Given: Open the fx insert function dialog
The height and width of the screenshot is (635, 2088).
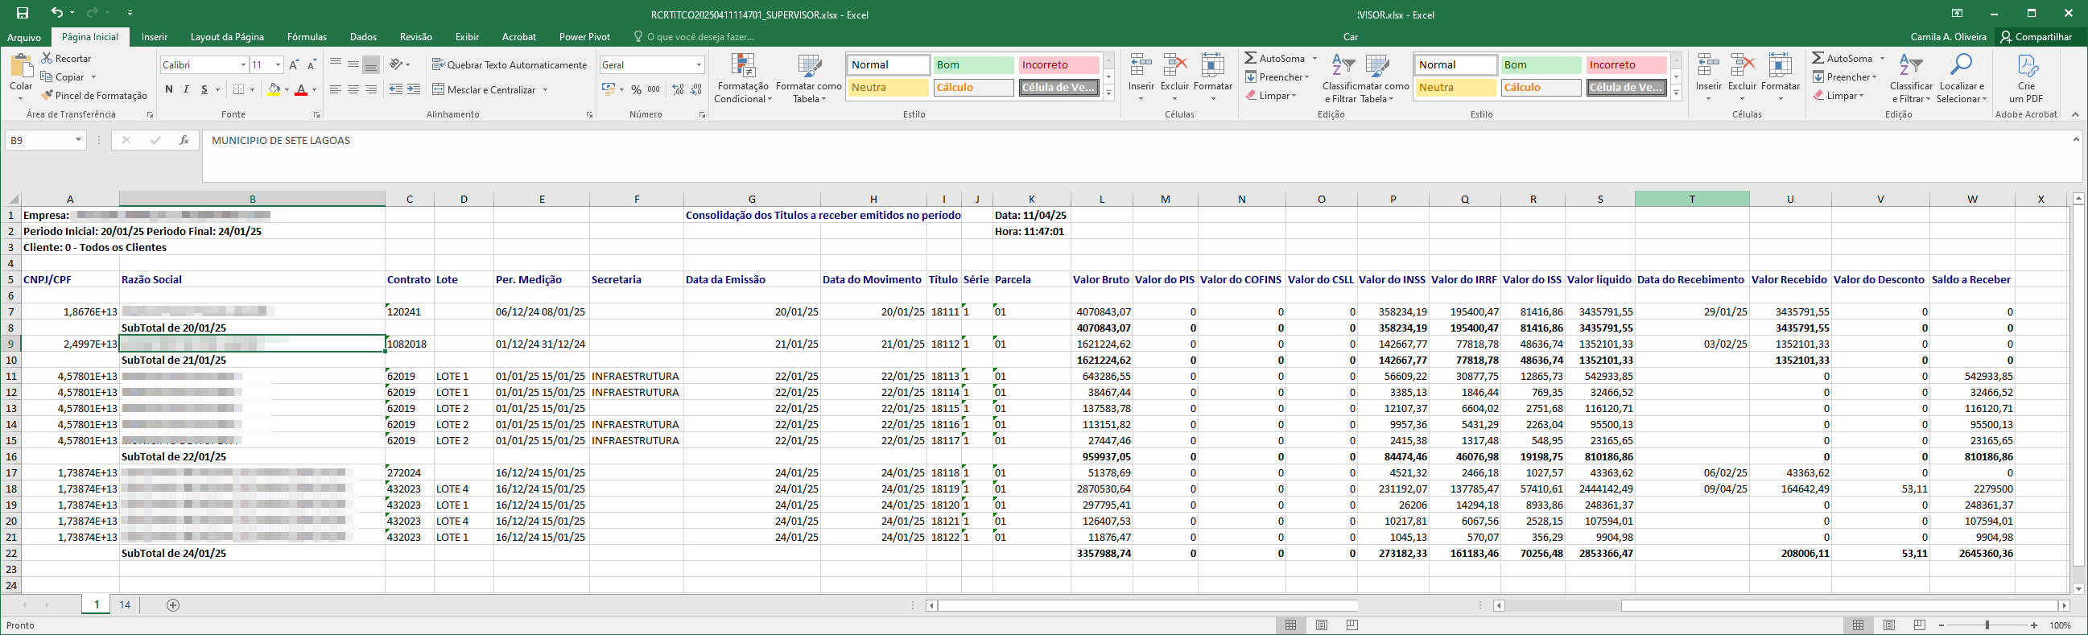Looking at the screenshot, I should pos(184,140).
